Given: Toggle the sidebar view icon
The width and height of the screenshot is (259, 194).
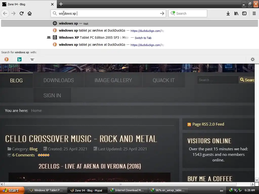Looking at the screenshot, I should (244, 13).
